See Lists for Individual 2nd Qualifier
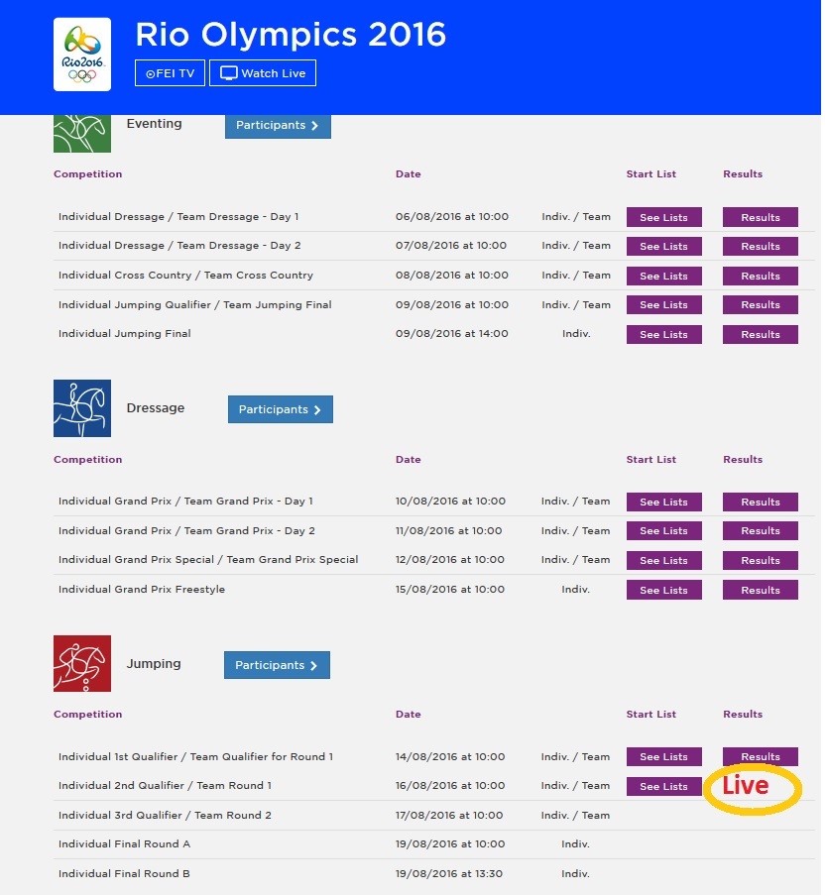The height and width of the screenshot is (895, 827). (x=663, y=786)
